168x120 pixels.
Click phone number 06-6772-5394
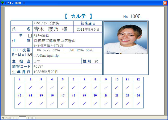point(48,50)
